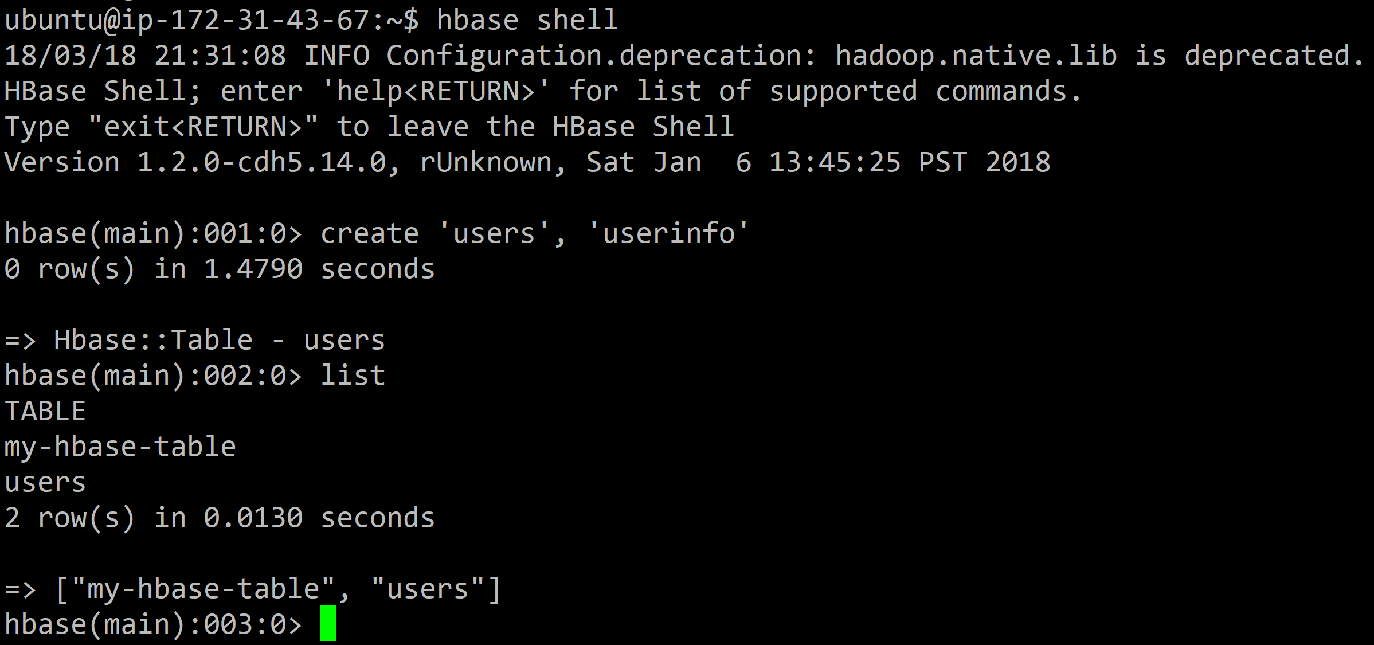
Task: Click the create 'users', 'userinfo' command
Action: click(x=534, y=234)
